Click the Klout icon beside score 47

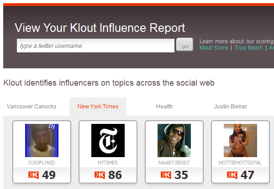(x=232, y=175)
